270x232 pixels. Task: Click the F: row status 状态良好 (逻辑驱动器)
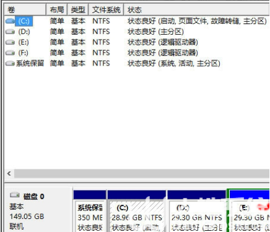coord(163,53)
